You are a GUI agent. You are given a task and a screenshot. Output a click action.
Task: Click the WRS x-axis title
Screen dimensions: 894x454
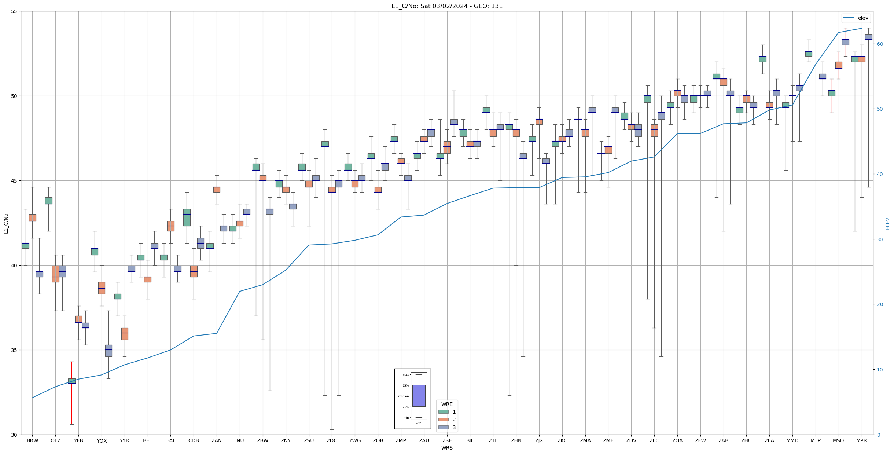click(x=447, y=448)
